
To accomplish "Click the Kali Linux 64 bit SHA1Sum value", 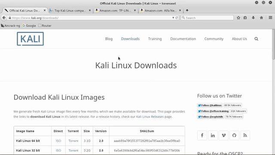I will tap(147, 141).
